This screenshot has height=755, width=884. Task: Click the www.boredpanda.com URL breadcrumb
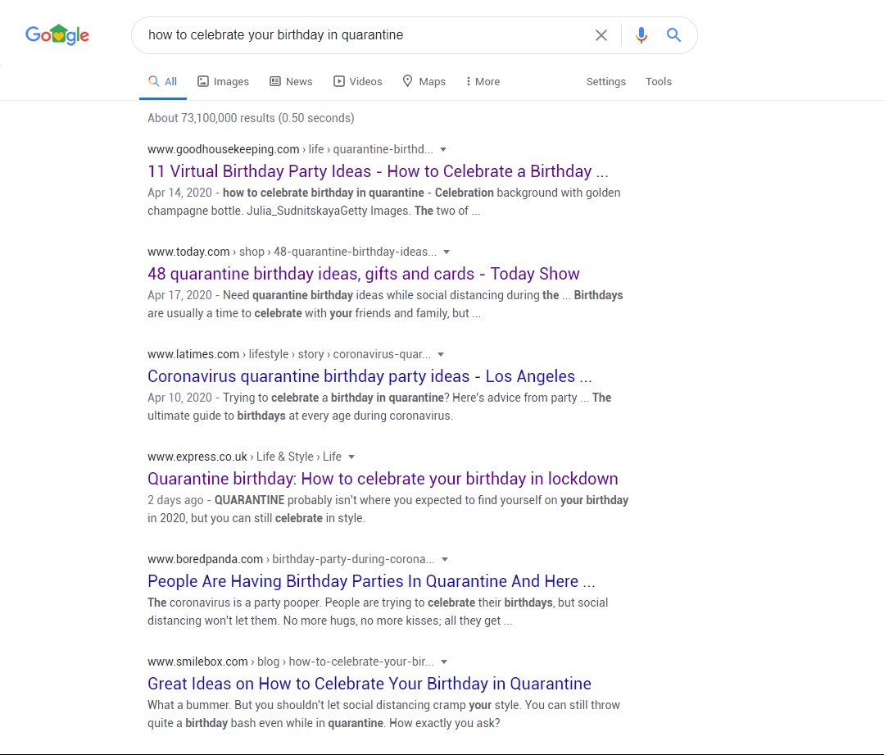(x=292, y=559)
